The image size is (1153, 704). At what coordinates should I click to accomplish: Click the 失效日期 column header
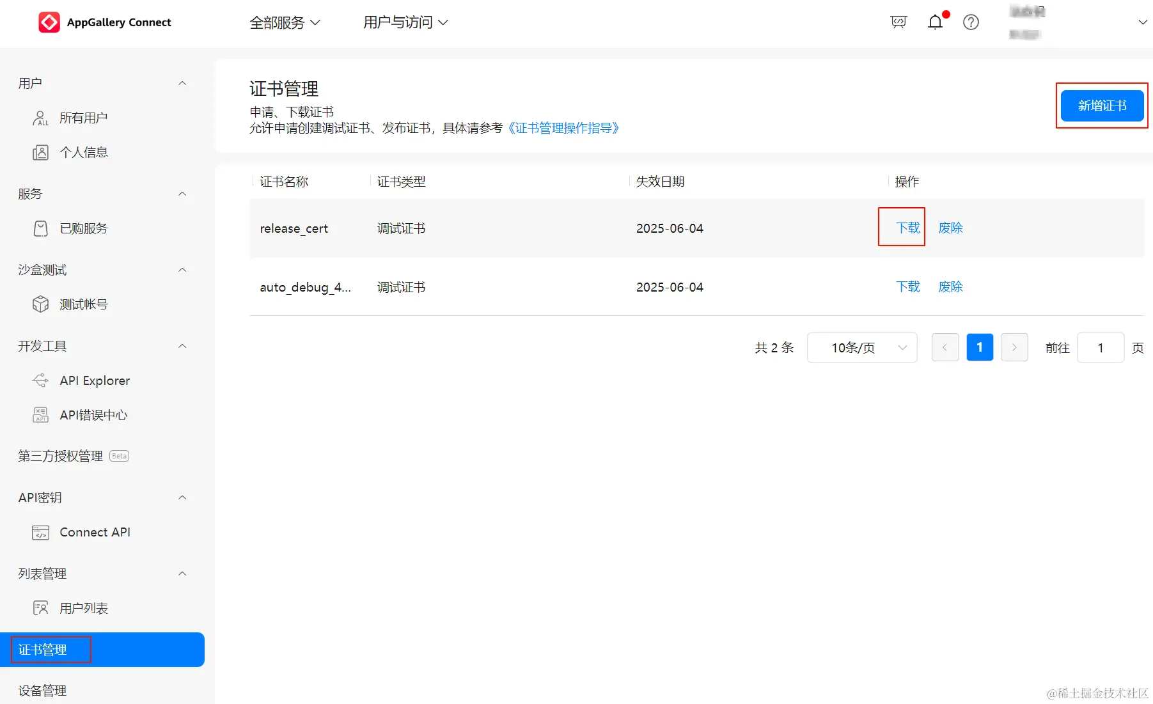click(660, 182)
